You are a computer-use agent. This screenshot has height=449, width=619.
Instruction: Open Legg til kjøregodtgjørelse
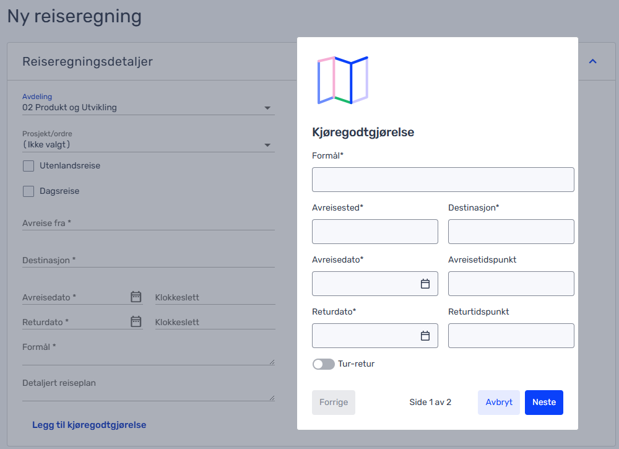click(x=89, y=425)
